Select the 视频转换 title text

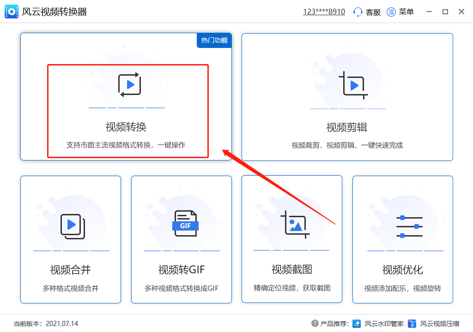click(x=126, y=127)
